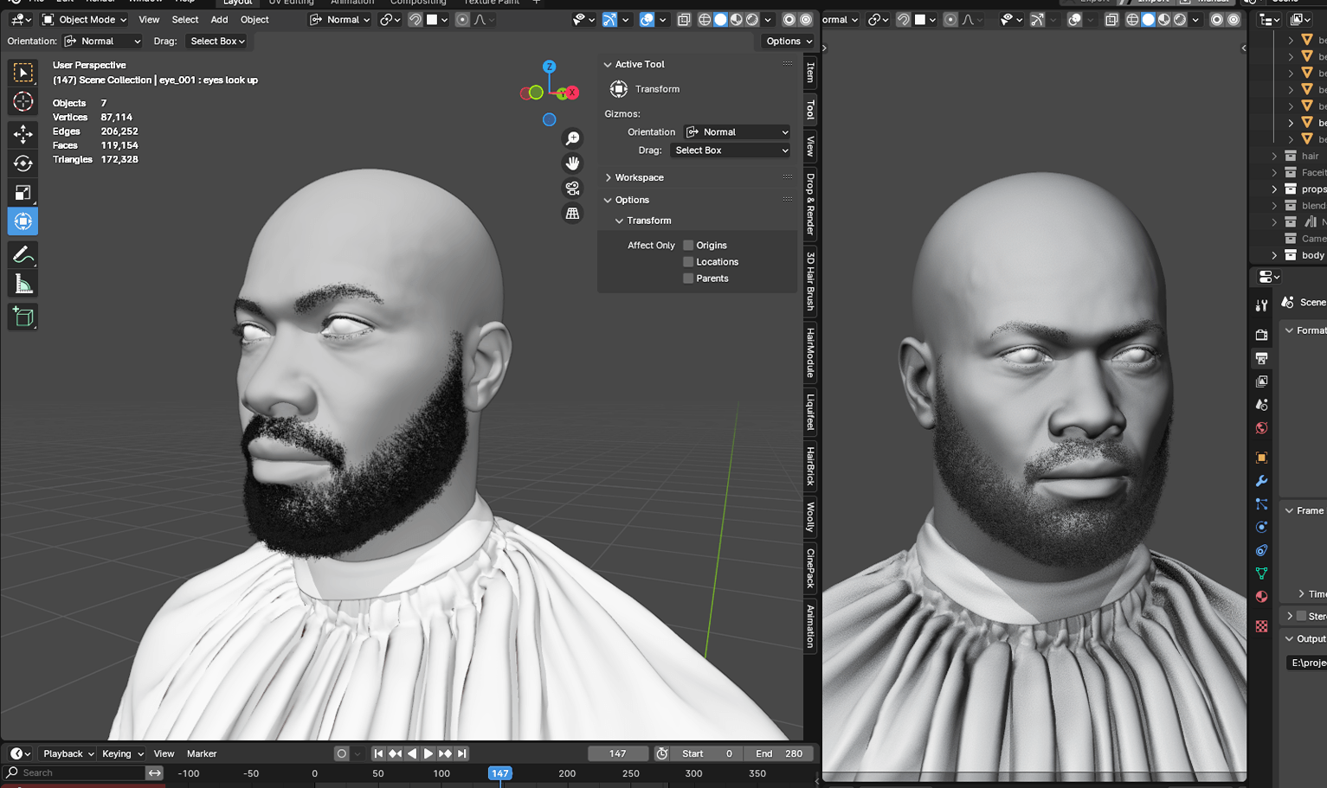Open Render properties tab icon
Image resolution: width=1327 pixels, height=788 pixels.
click(x=1261, y=334)
